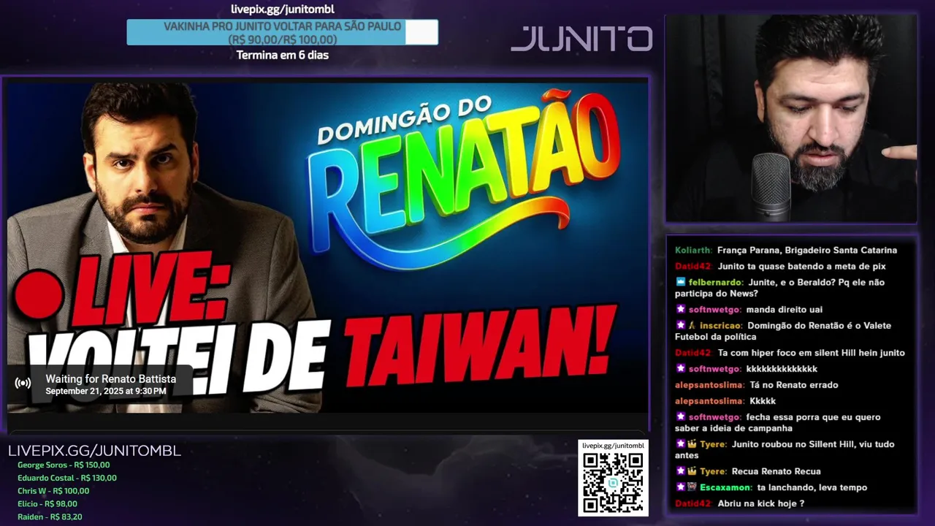Click username Koliarth in chat
935x526 pixels.
[693, 250]
